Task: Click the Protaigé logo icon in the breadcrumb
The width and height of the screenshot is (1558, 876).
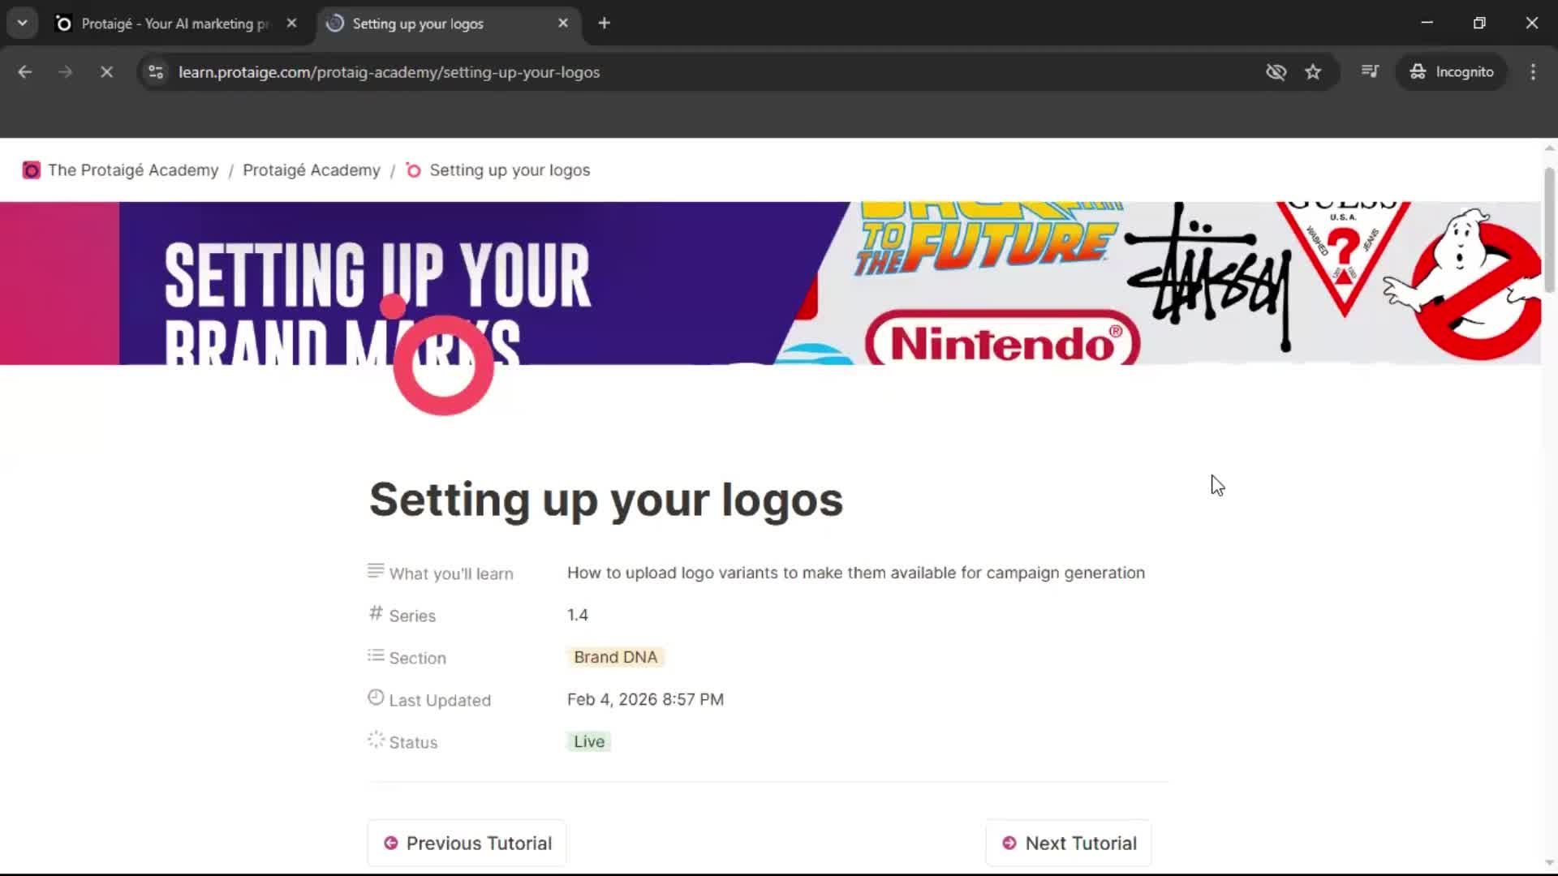Action: click(x=32, y=170)
